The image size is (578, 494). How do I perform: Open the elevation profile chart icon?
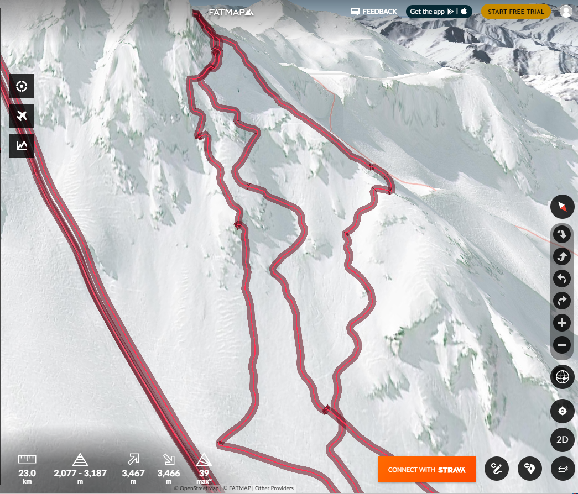[x=22, y=146]
